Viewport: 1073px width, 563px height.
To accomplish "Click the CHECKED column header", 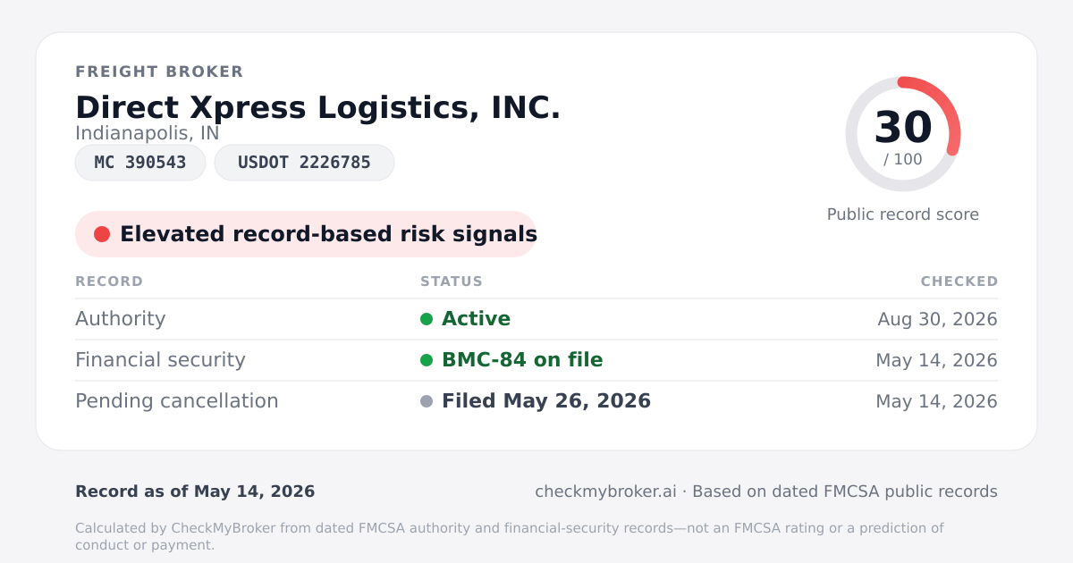I will [959, 281].
